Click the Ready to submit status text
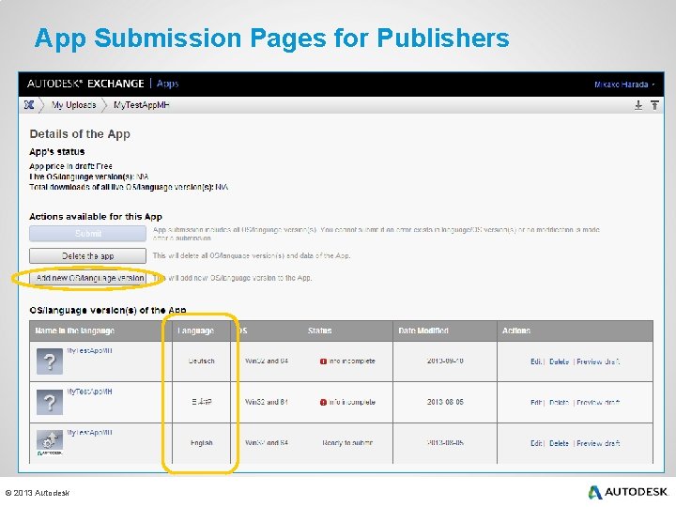Screen dimensions: 676x507 tap(347, 443)
